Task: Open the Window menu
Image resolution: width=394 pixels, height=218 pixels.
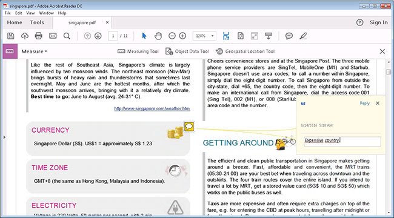Action: [x=46, y=13]
